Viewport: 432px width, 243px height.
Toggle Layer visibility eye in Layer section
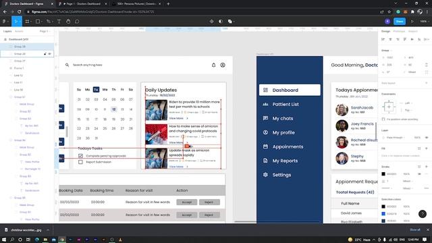click(x=426, y=138)
